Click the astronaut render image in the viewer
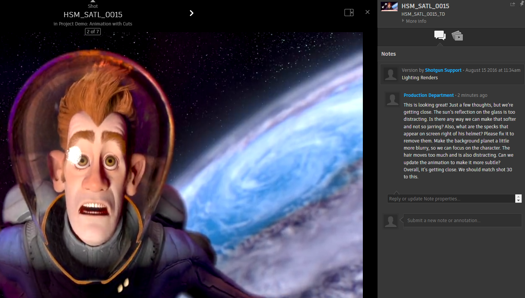Viewport: 525px width, 298px height. pos(181,165)
